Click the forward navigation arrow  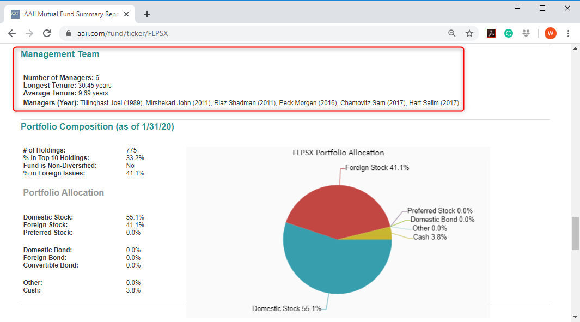pyautogui.click(x=29, y=33)
